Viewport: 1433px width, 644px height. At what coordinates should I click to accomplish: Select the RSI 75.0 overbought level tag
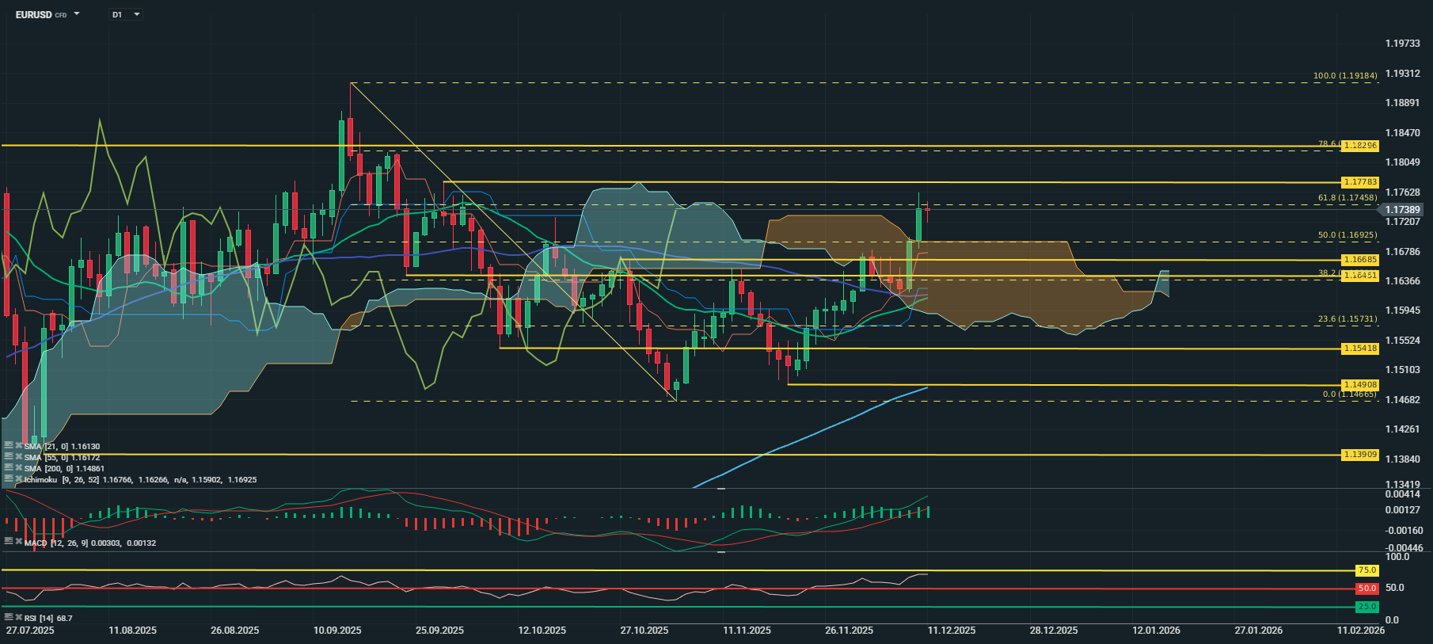pyautogui.click(x=1366, y=570)
